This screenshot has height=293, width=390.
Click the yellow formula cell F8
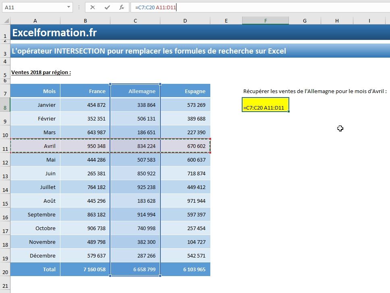point(266,105)
